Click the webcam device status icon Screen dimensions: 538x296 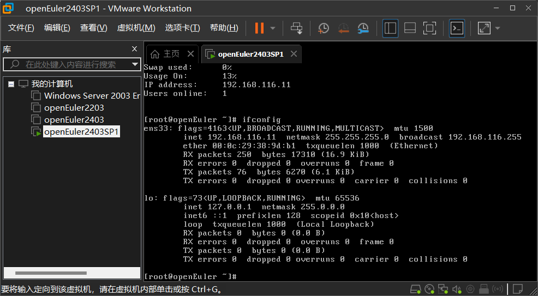point(470,289)
